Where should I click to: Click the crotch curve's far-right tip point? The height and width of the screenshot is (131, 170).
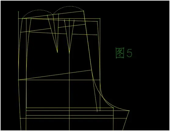[129, 111]
